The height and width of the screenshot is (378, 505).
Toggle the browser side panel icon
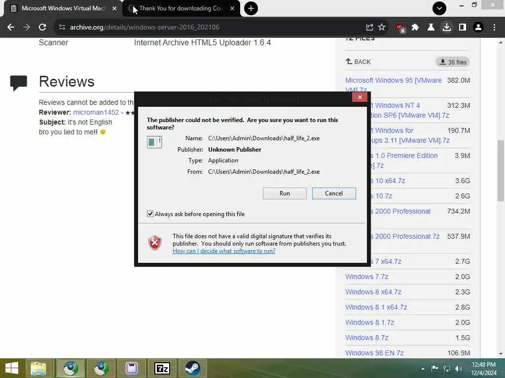(x=463, y=28)
